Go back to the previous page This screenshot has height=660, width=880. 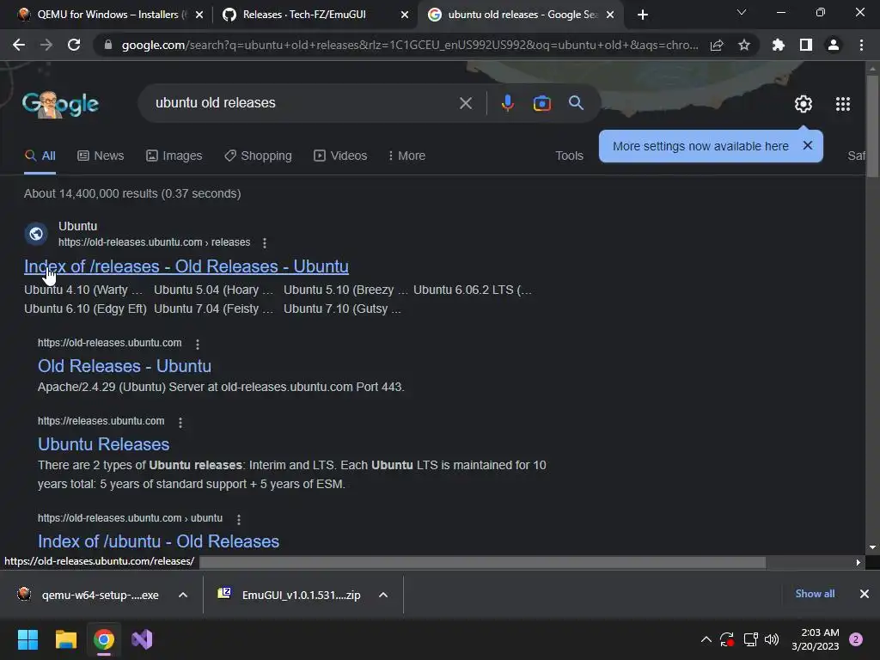pyautogui.click(x=19, y=45)
